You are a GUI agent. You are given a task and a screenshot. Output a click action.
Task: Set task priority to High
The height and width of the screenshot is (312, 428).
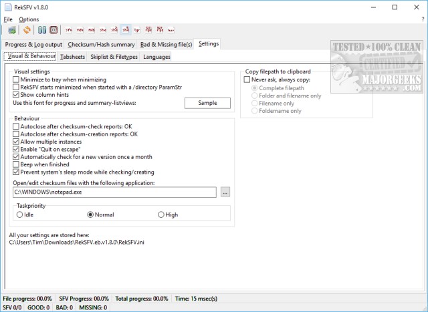click(160, 215)
